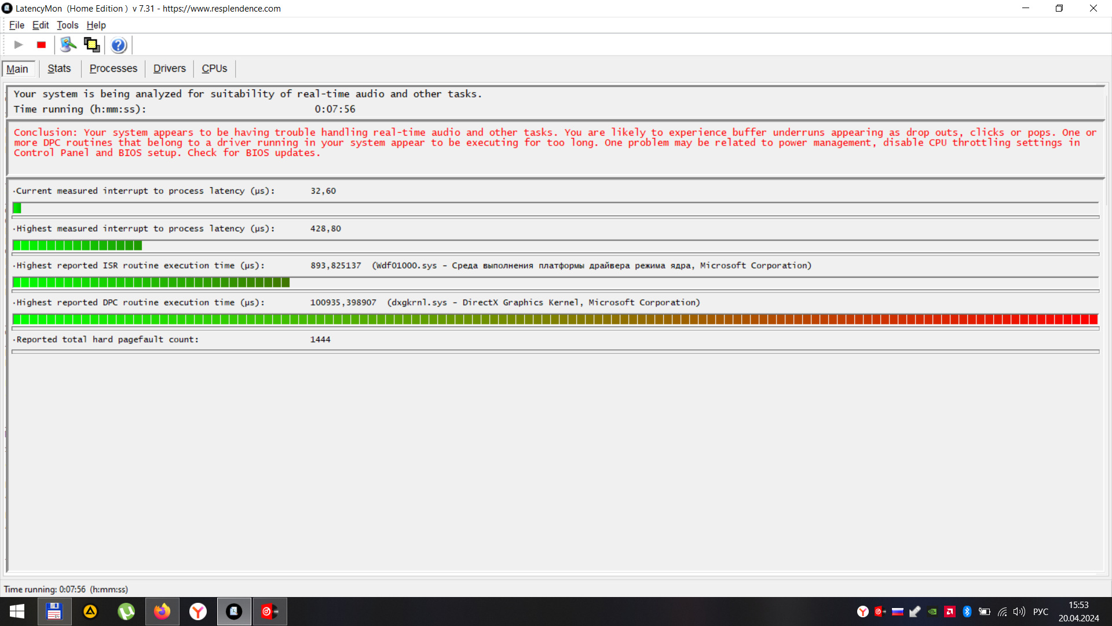Image resolution: width=1112 pixels, height=626 pixels.
Task: Open the blue Help question mark icon
Action: 118,45
